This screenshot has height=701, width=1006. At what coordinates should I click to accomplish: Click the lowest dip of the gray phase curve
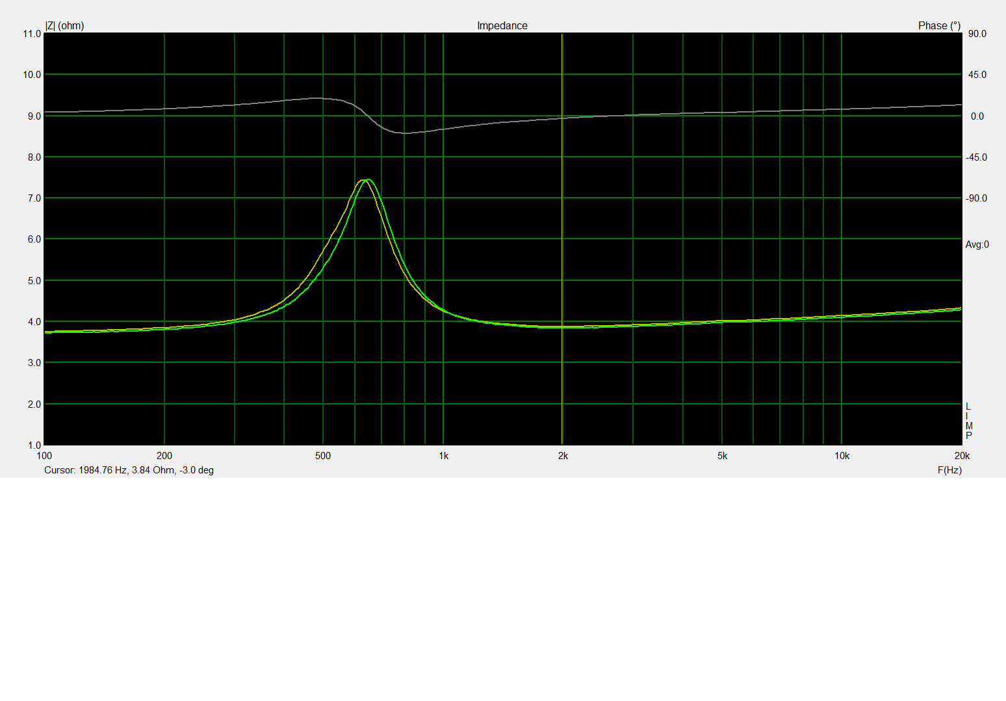[x=404, y=133]
